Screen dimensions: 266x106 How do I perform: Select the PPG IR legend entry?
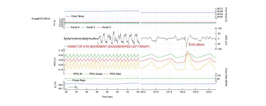77,74
